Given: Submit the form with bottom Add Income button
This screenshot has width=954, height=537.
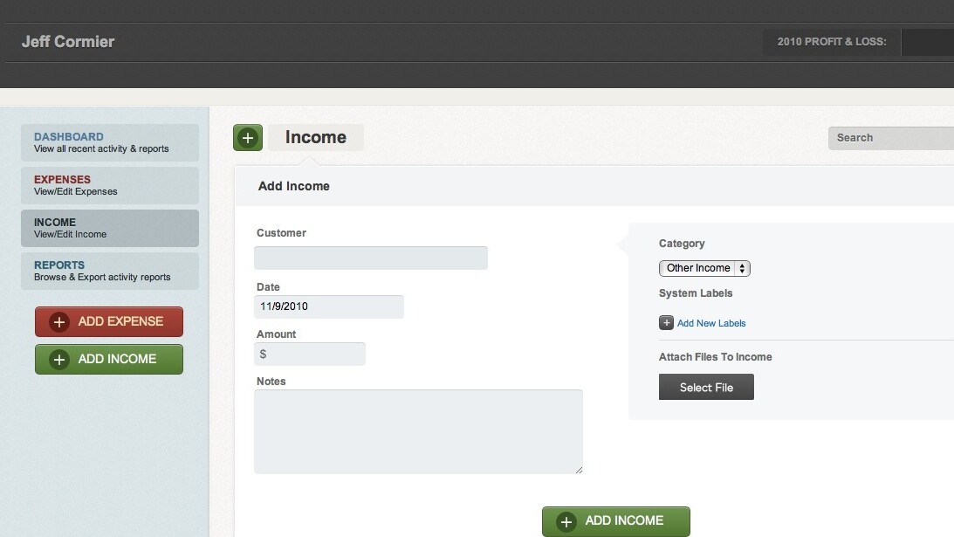Looking at the screenshot, I should click(x=615, y=521).
